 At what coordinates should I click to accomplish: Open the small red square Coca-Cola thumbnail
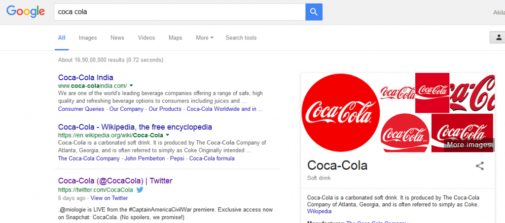(x=432, y=93)
